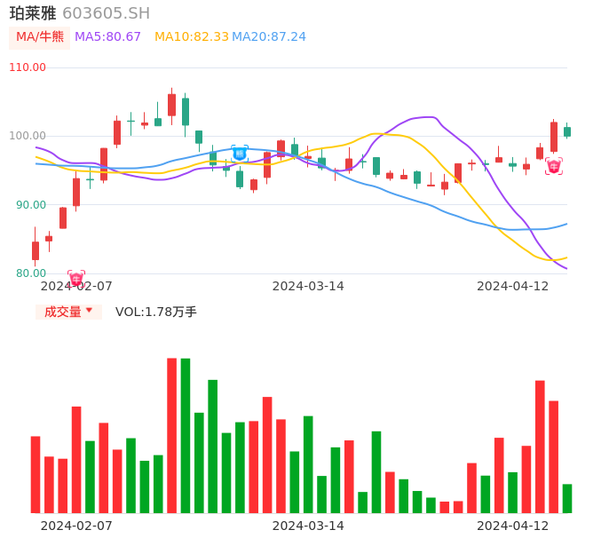This screenshot has height=538, width=609.
Task: Click the tall green candlestick above 105
Action: point(186,111)
